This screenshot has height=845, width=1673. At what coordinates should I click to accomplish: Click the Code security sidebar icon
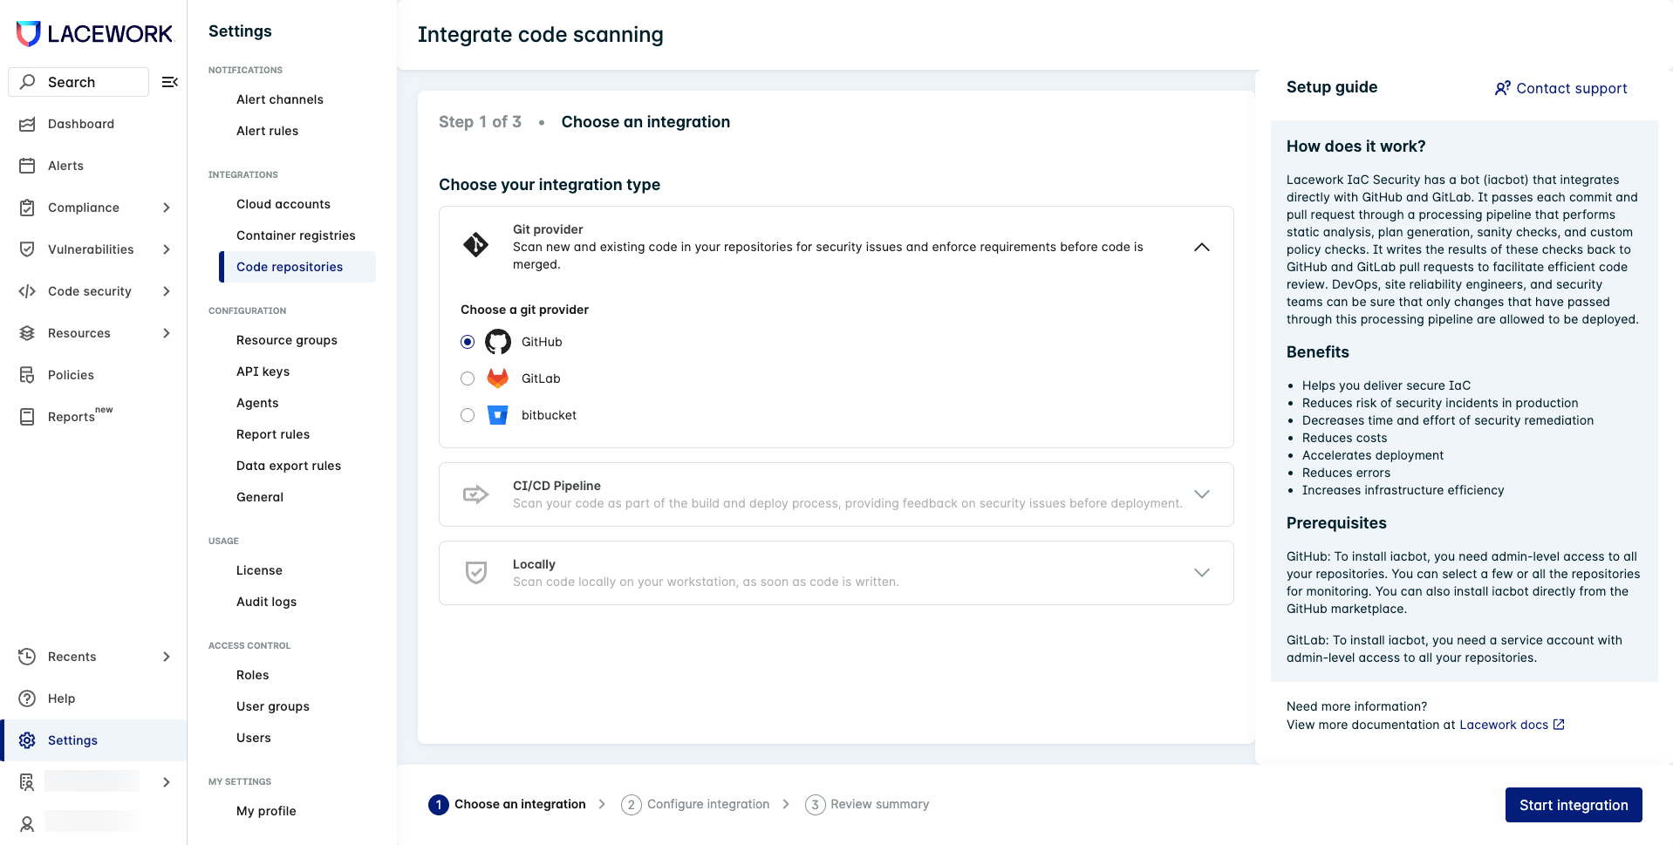pos(27,290)
